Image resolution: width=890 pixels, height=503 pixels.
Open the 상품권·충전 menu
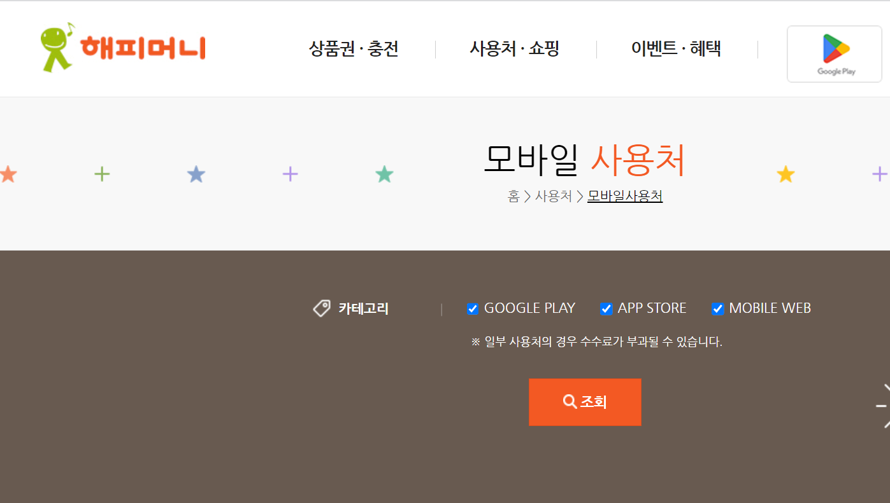pos(354,49)
